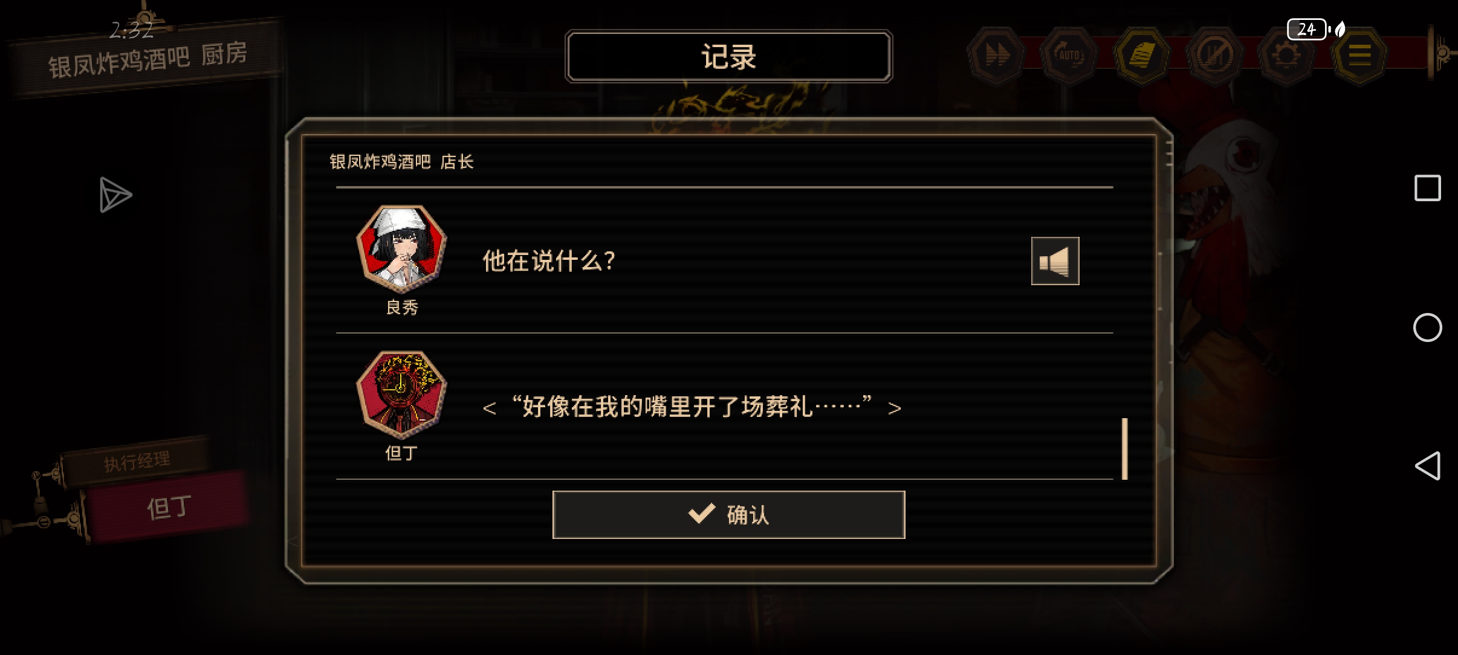
Task: Open the dialogue log document icon
Action: click(1141, 56)
